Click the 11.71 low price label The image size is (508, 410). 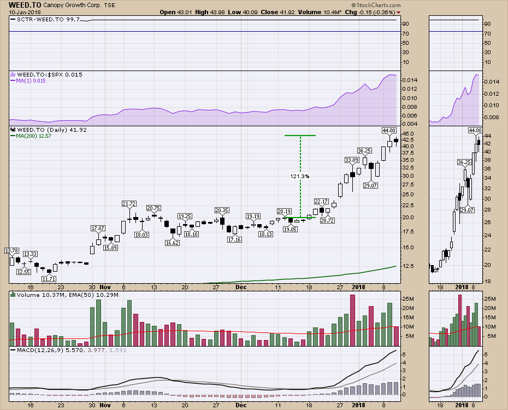[x=49, y=279]
